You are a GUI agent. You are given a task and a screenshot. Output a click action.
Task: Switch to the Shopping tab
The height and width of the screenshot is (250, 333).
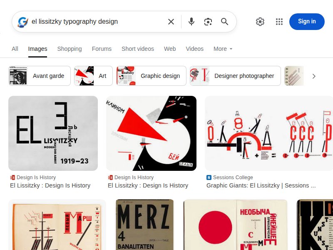point(69,49)
